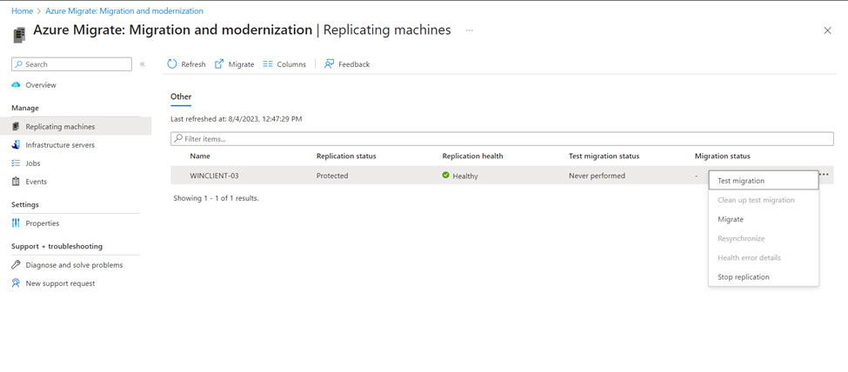Click the row ellipsis for WINCLIENT-03
This screenshot has height=372, width=848.
pyautogui.click(x=824, y=175)
